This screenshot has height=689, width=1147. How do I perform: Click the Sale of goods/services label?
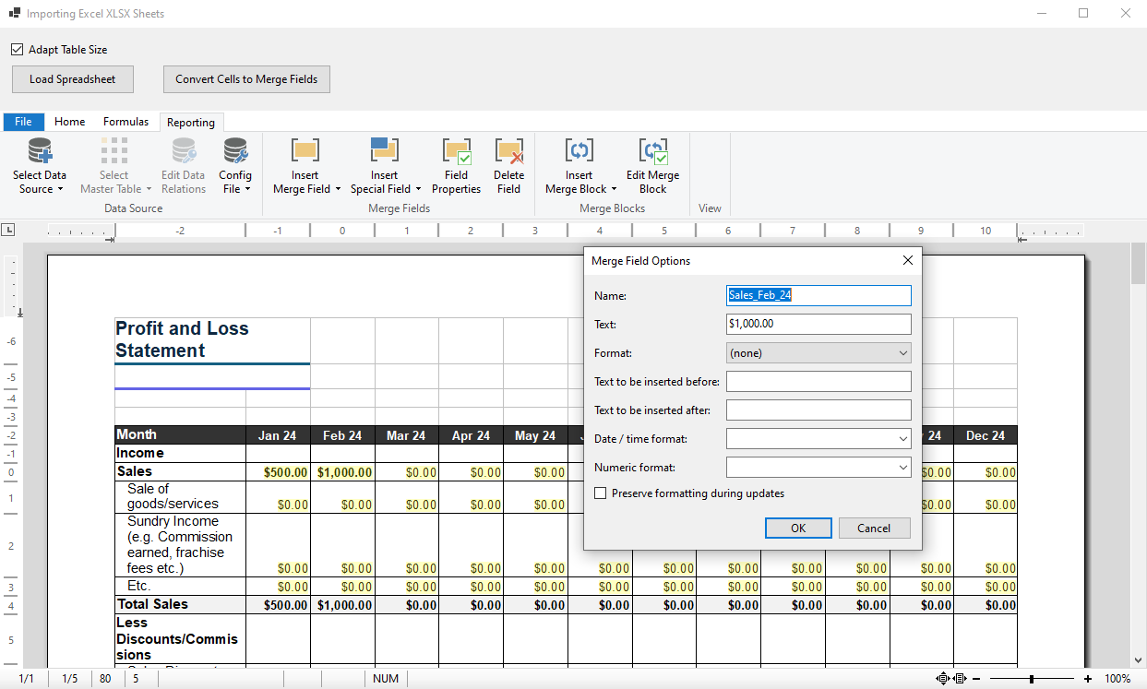click(173, 496)
